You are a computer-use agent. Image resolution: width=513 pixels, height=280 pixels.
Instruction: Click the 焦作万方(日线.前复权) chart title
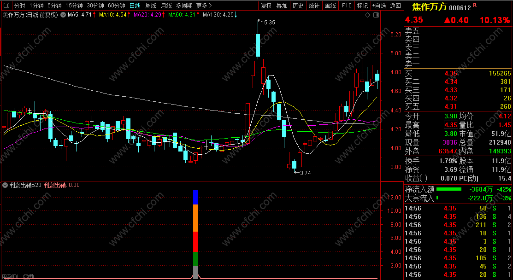[x=30, y=15]
